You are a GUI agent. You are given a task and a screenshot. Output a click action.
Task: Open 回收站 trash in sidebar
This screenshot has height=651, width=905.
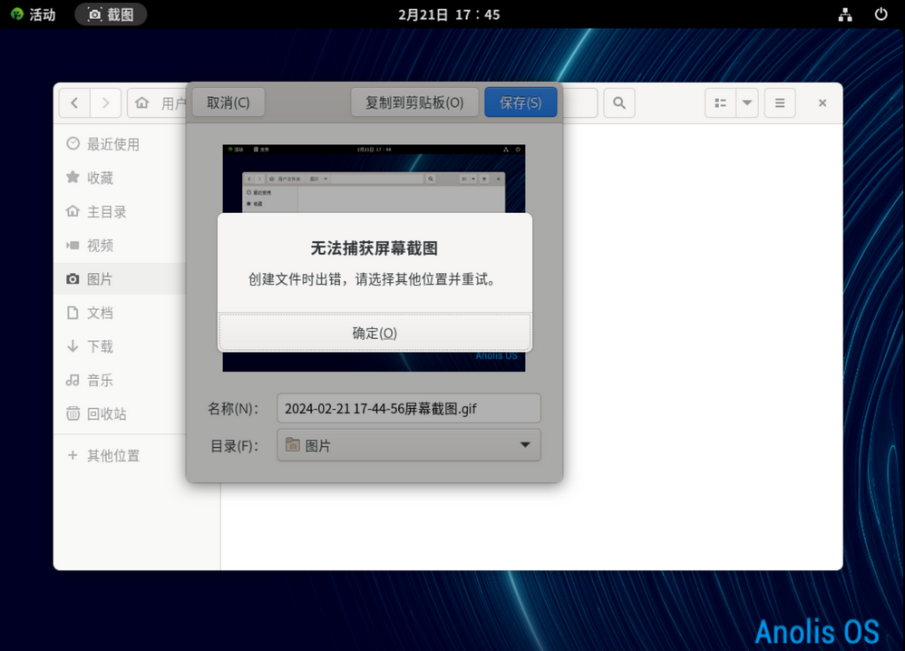tap(106, 413)
